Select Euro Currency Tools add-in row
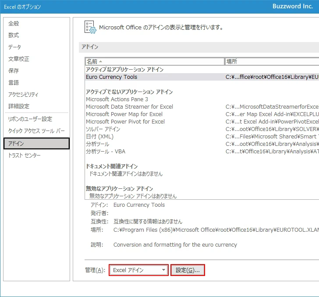This screenshot has width=319, height=297. tap(202, 77)
